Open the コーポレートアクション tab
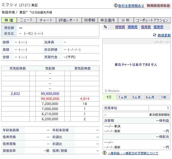 point(152,20)
